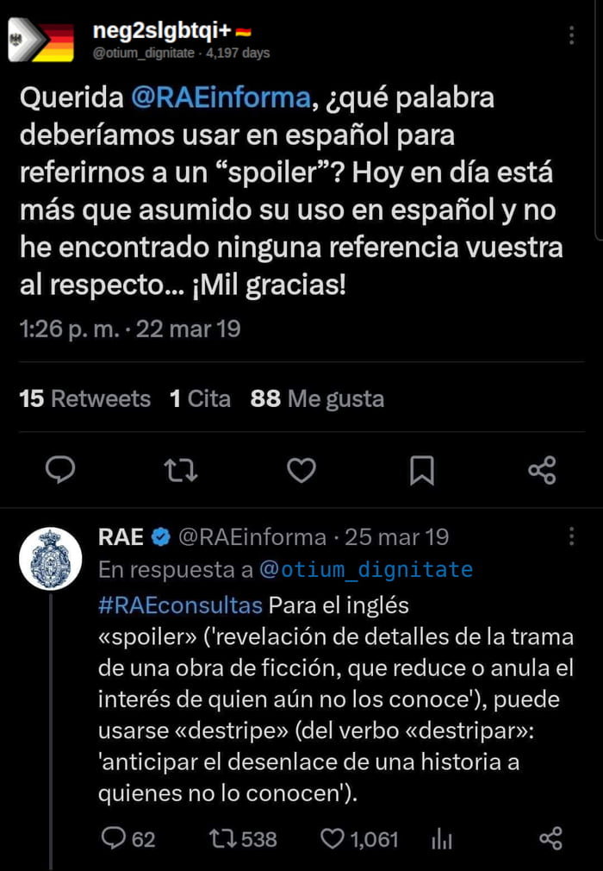Open three-dot menu of neg2slgbtqi+ tweet
Image resolution: width=603 pixels, height=871 pixels.
point(571,35)
